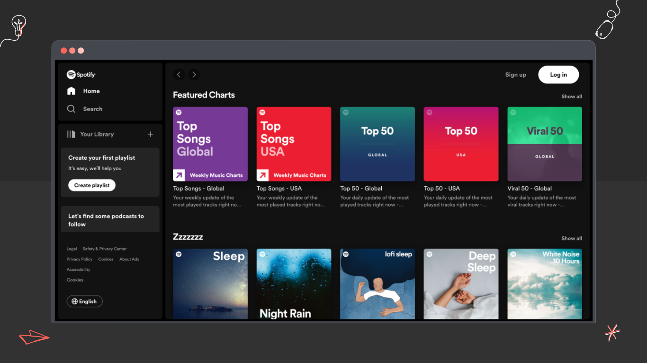This screenshot has height=363, width=647.
Task: Click the Search magnifying glass icon
Action: point(71,109)
